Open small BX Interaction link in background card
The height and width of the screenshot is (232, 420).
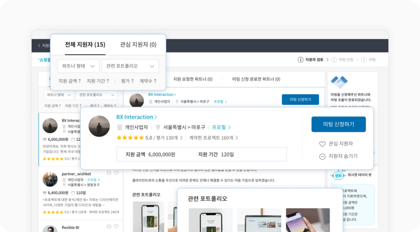pos(162,95)
